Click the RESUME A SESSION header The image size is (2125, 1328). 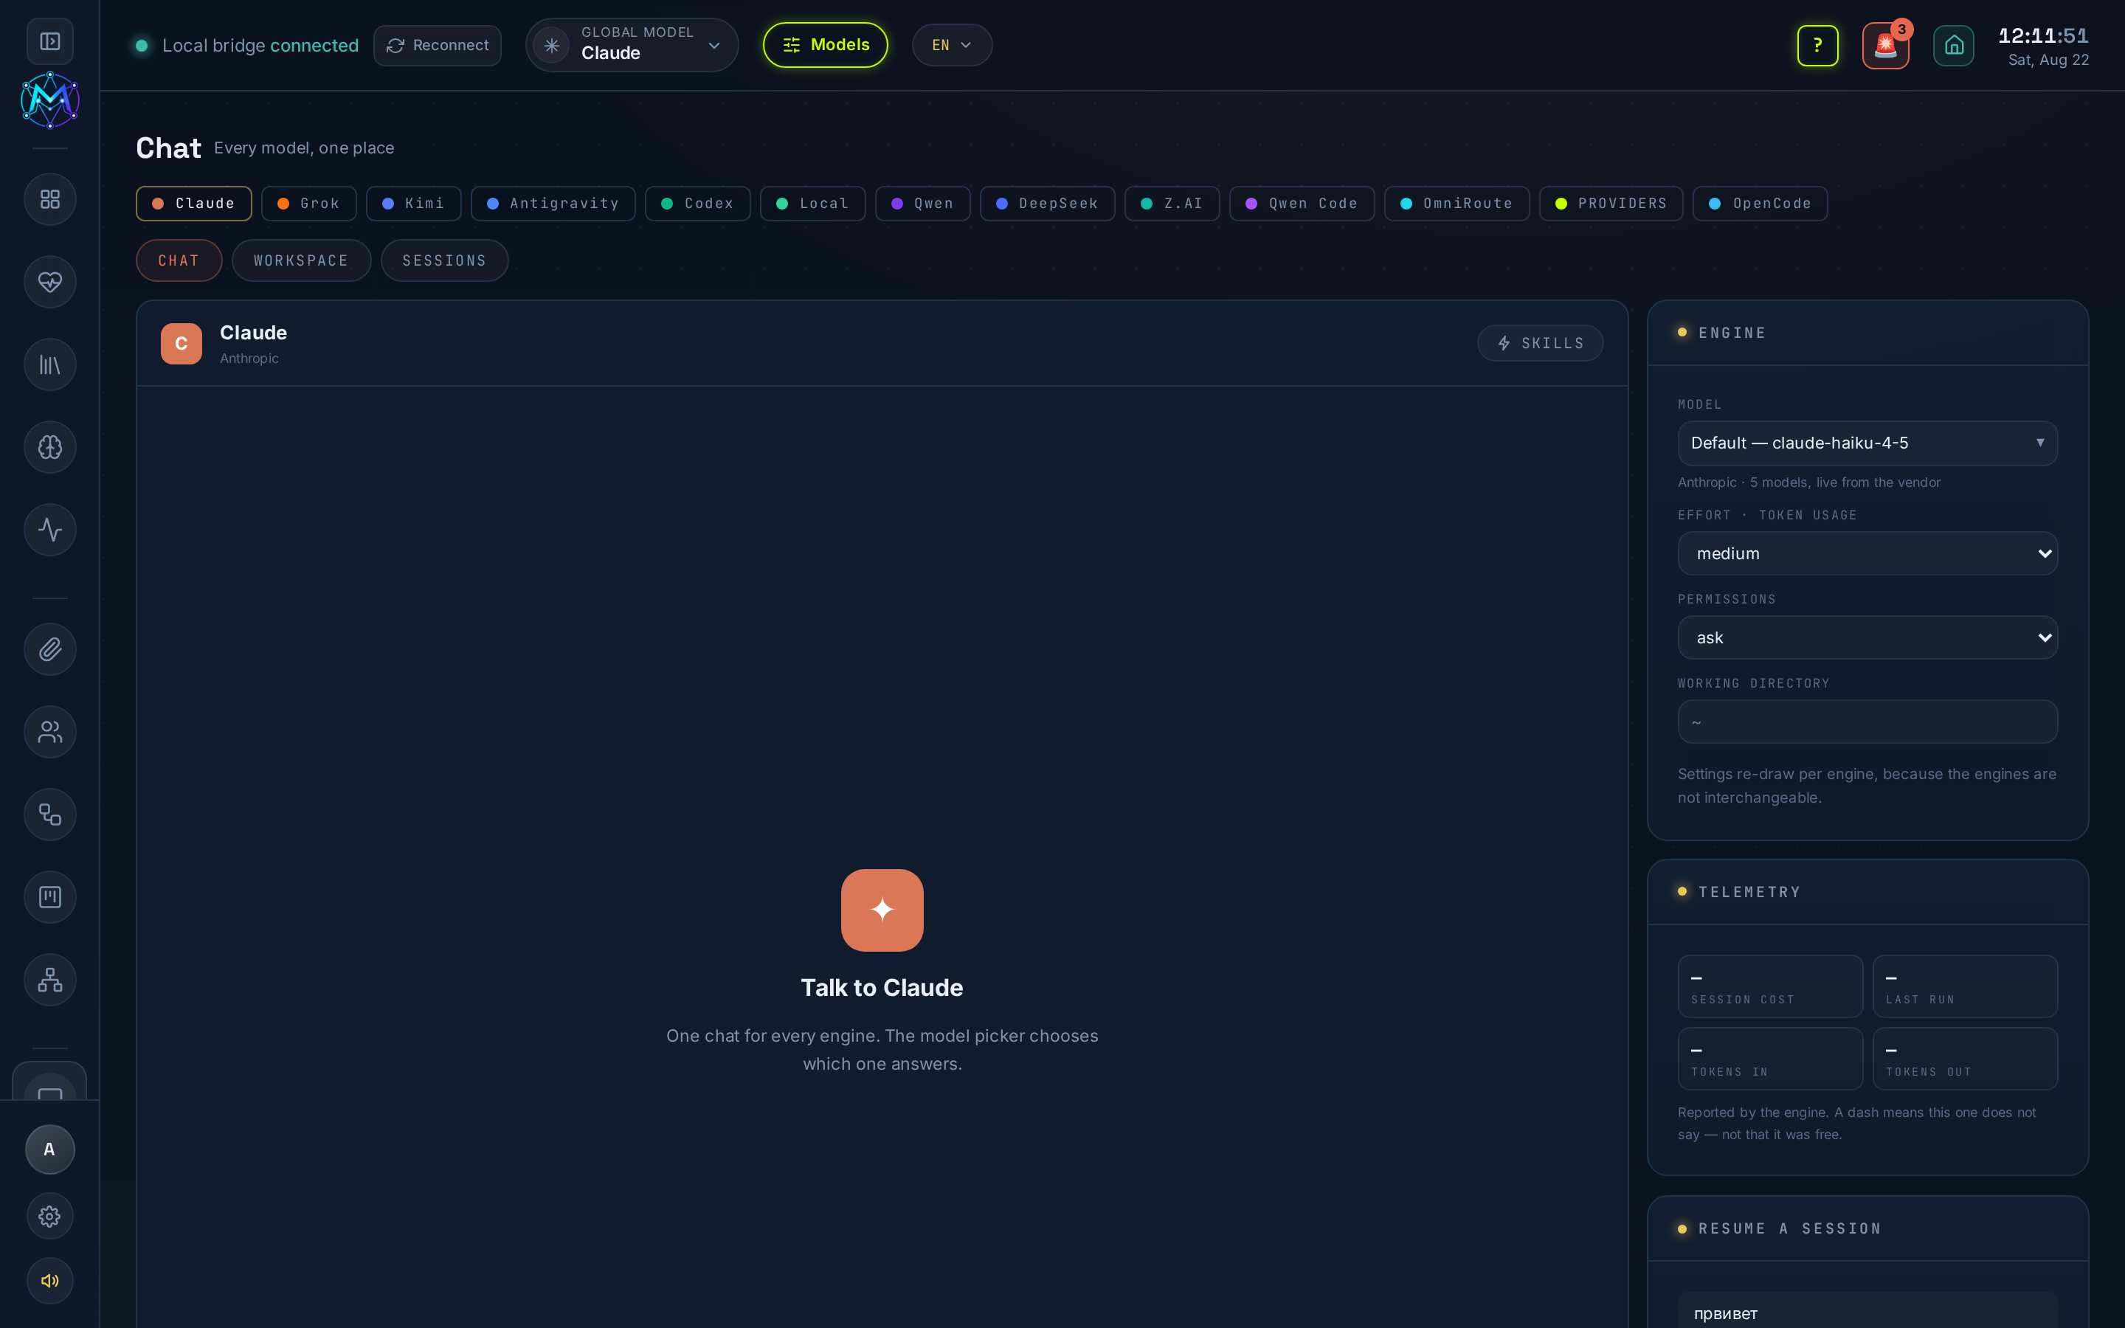tap(1867, 1228)
